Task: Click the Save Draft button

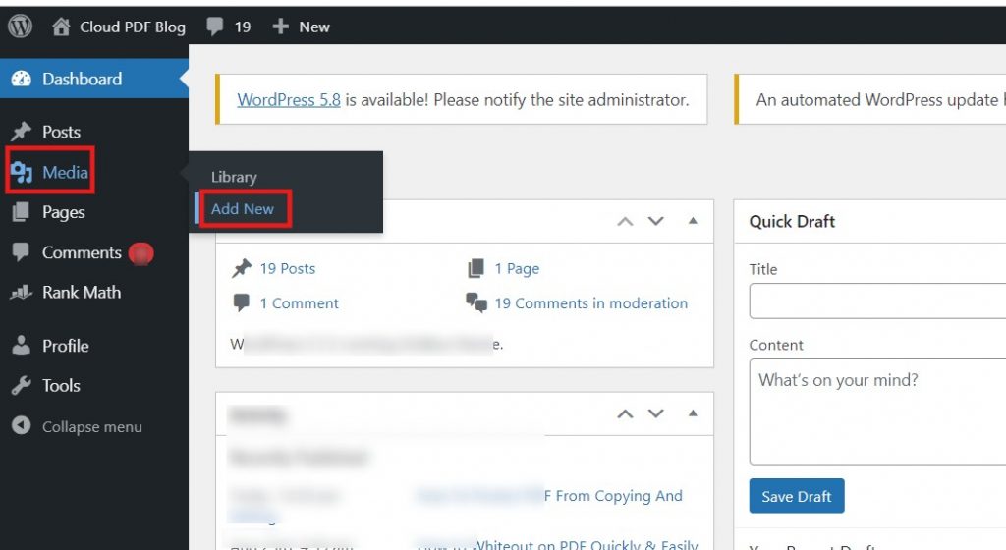Action: point(797,496)
